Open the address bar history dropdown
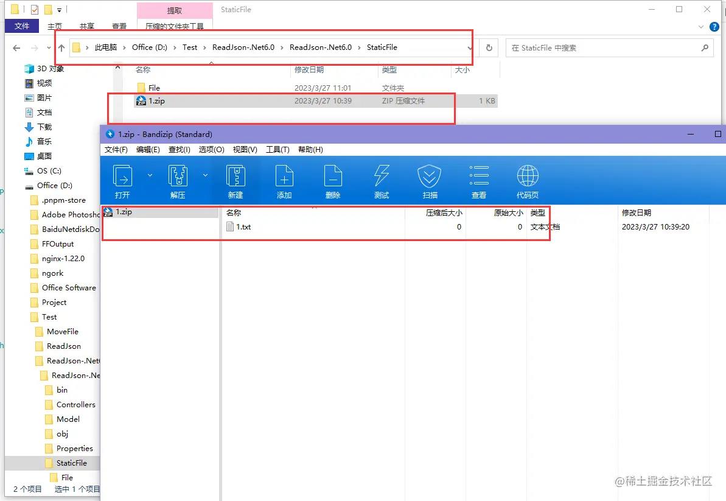The height and width of the screenshot is (501, 726). [x=469, y=47]
